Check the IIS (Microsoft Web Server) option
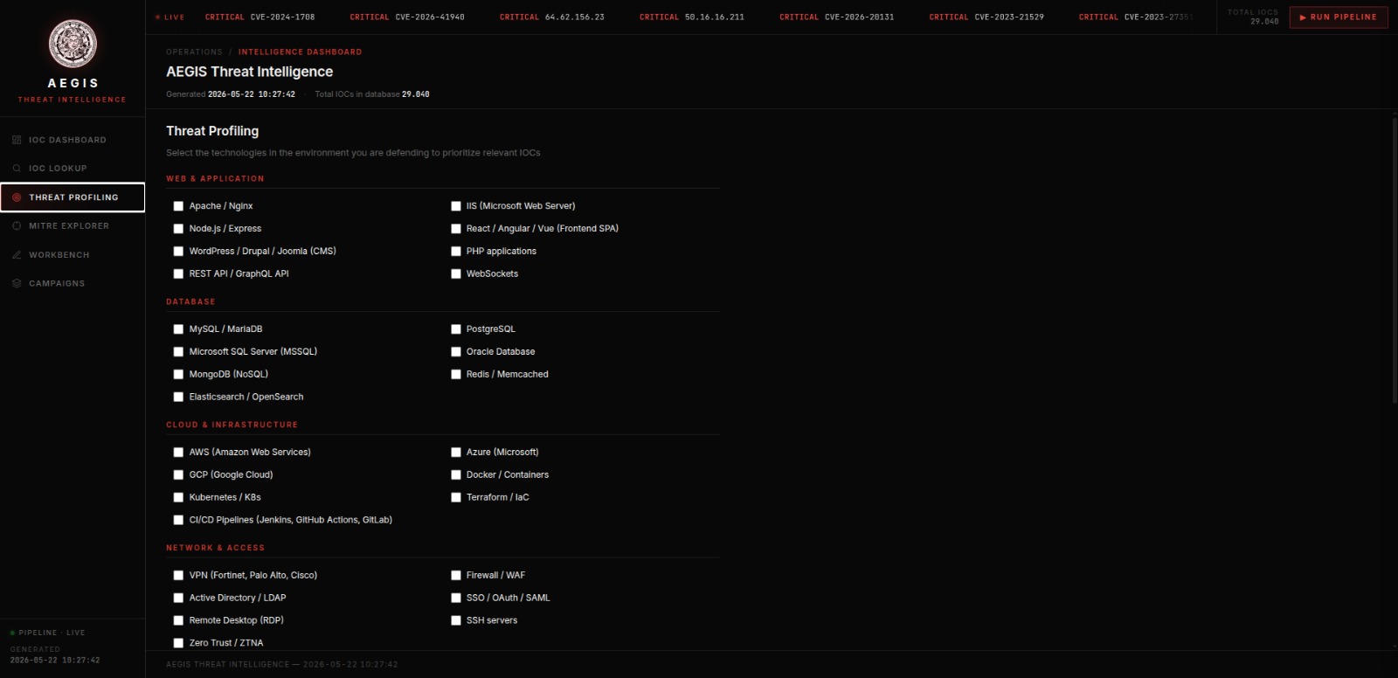Image resolution: width=1398 pixels, height=678 pixels. click(455, 206)
